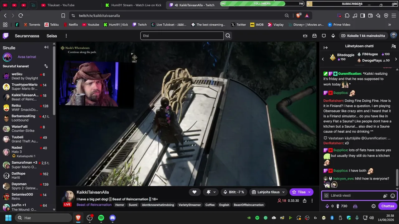Image resolution: width=399 pixels, height=224 pixels.
Task: Open the user avatar menu
Action: 393,35
